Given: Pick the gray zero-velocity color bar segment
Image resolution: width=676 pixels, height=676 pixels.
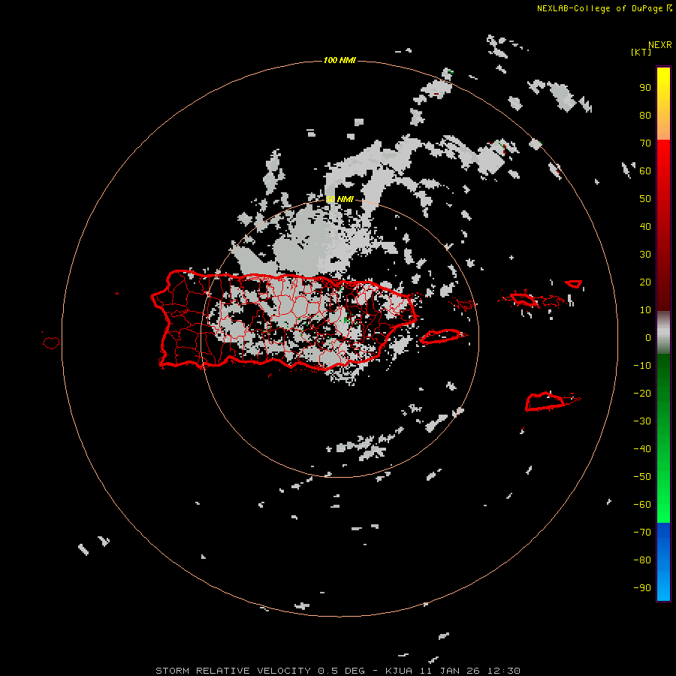Looking at the screenshot, I should tap(663, 333).
